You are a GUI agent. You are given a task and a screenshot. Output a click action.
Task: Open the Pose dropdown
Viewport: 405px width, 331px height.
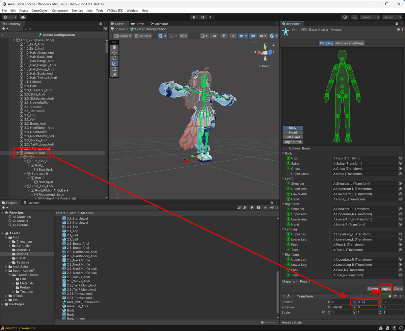(305, 282)
